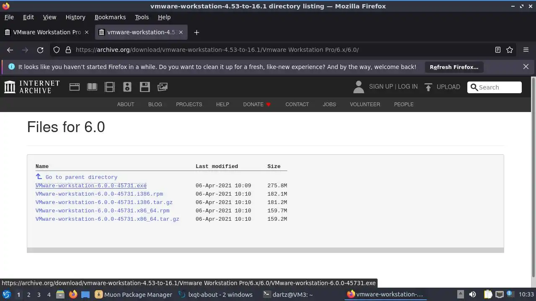Click the network tray icon
536x301 pixels.
[x=500, y=294]
